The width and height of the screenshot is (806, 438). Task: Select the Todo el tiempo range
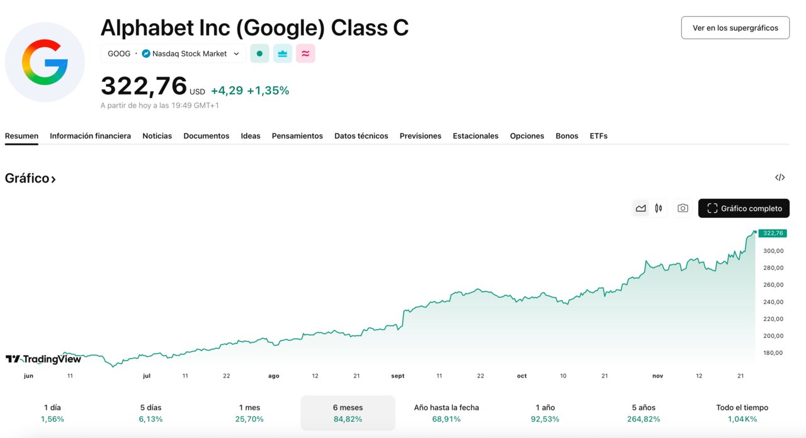pos(742,413)
